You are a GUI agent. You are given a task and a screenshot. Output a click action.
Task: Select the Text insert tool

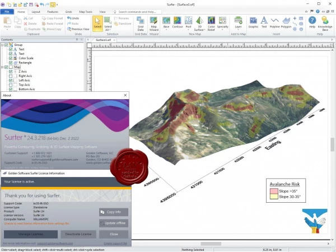[264, 22]
